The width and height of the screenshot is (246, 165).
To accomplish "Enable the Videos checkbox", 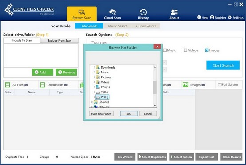I will 186,50.
